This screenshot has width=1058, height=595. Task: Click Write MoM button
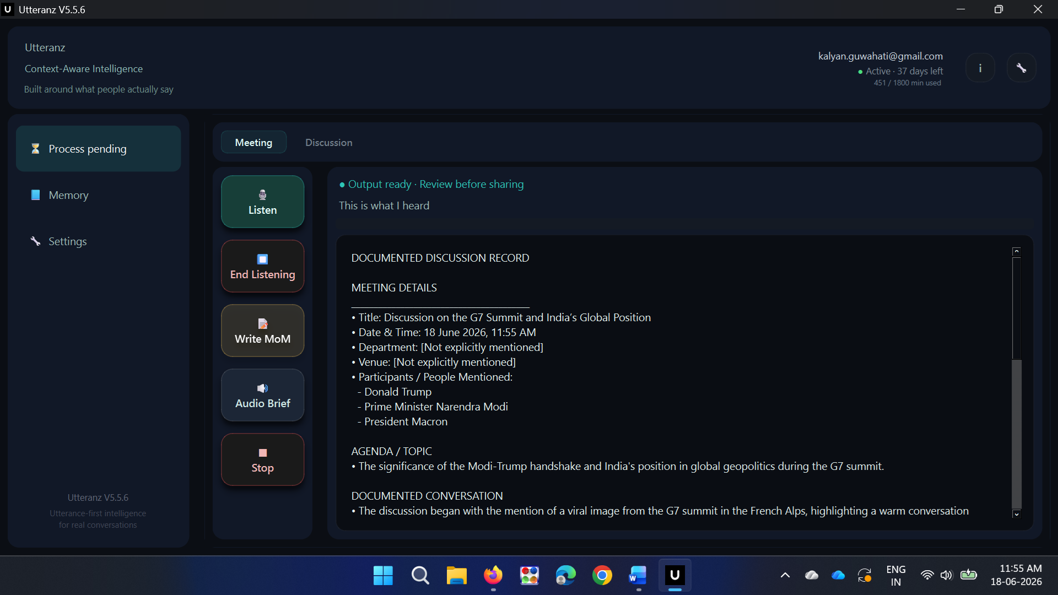click(x=262, y=331)
